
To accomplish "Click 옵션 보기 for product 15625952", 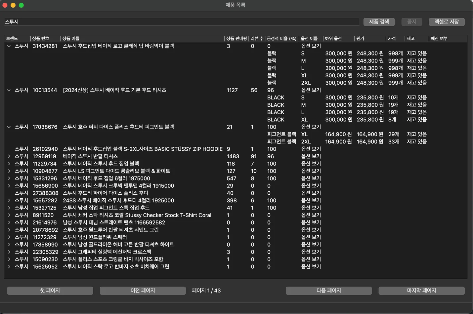I will [311, 267].
